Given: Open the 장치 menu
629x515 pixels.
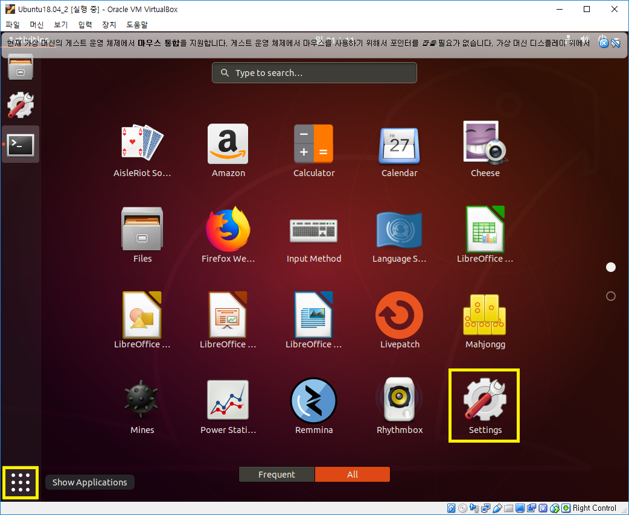Looking at the screenshot, I should click(109, 25).
